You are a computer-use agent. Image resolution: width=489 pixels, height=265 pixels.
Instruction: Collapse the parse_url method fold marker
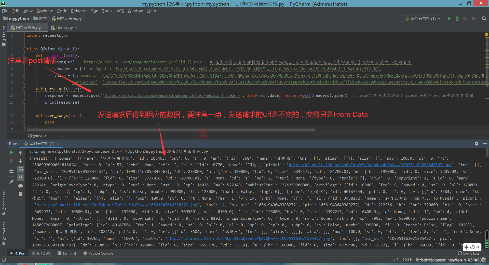pyautogui.click(x=25, y=89)
